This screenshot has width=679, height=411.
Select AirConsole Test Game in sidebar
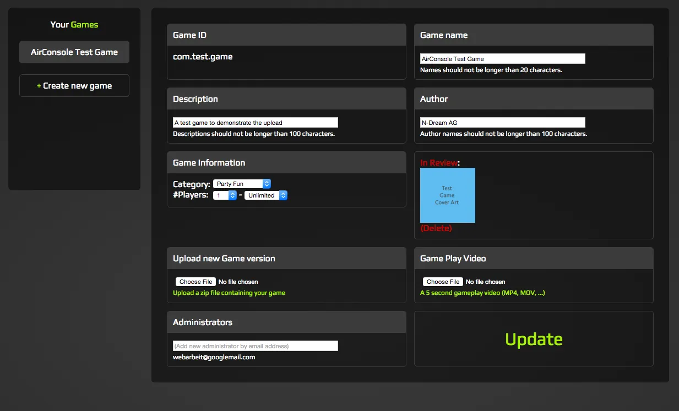click(74, 52)
